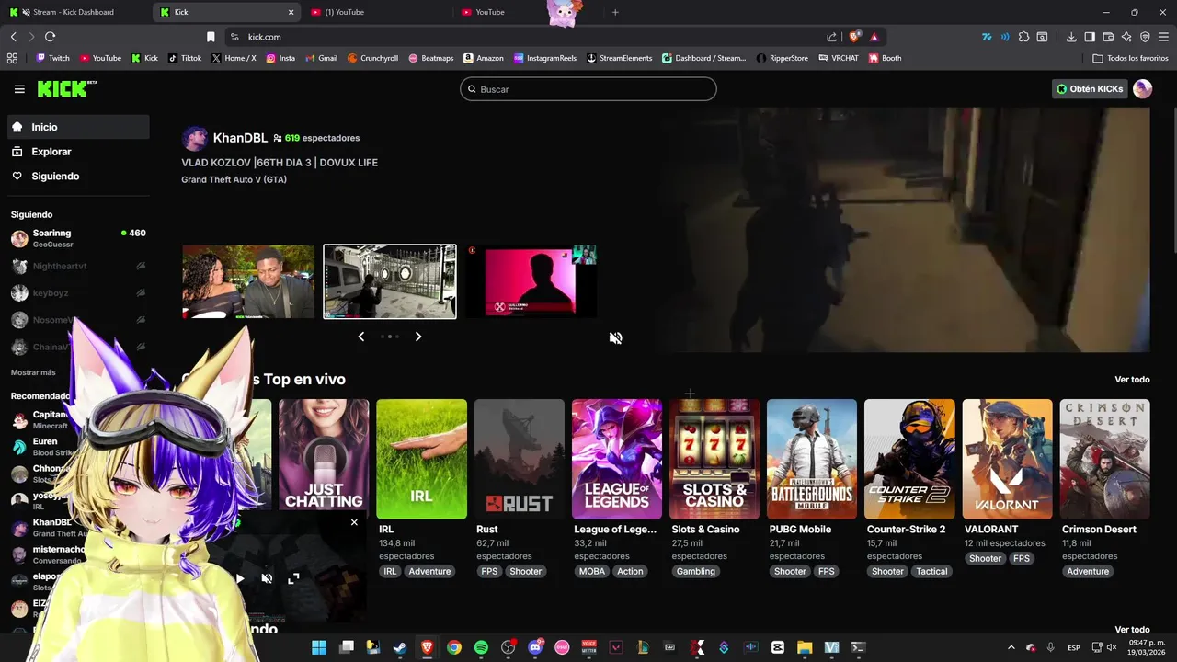
Task: Toggle mute on the mini player
Action: coord(267,578)
